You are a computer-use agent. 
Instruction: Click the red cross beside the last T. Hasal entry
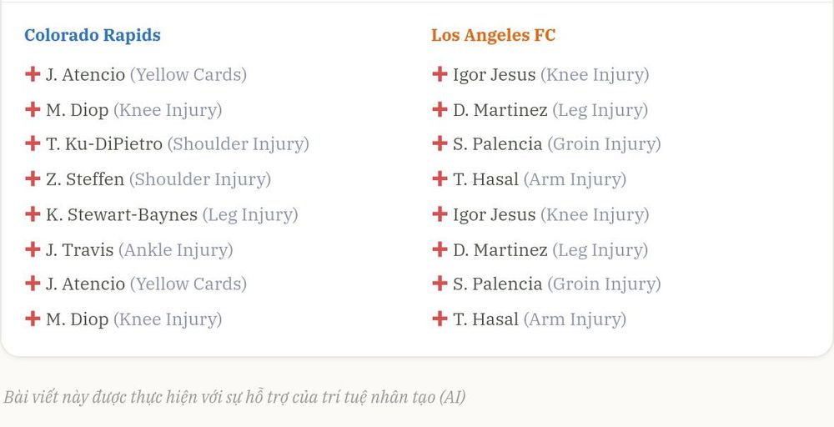440,319
